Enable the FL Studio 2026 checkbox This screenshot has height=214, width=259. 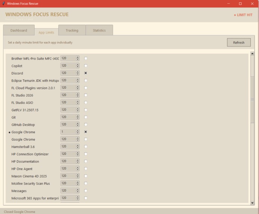(x=86, y=95)
